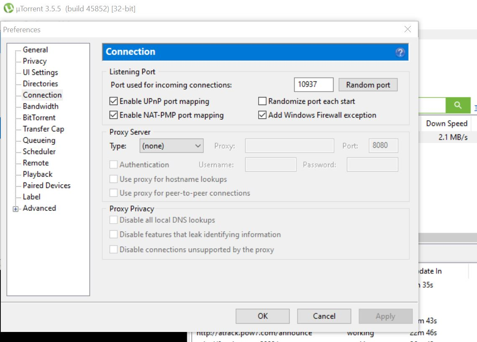This screenshot has height=342, width=477.
Task: Click the Apply button
Action: 385,316
